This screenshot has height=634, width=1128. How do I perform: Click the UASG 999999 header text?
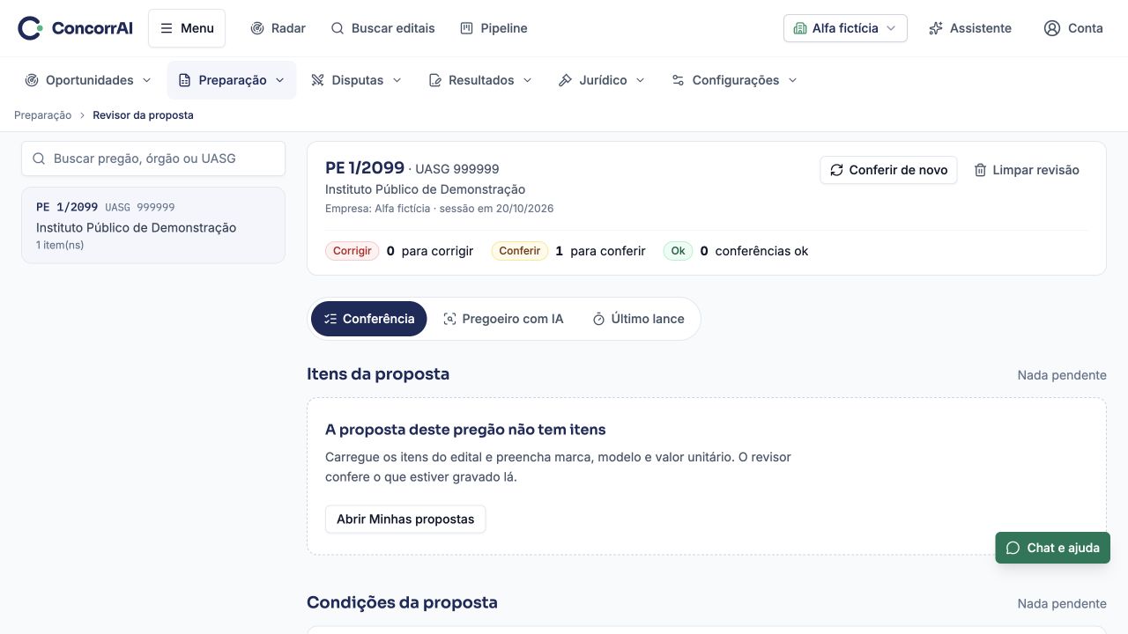pyautogui.click(x=457, y=169)
